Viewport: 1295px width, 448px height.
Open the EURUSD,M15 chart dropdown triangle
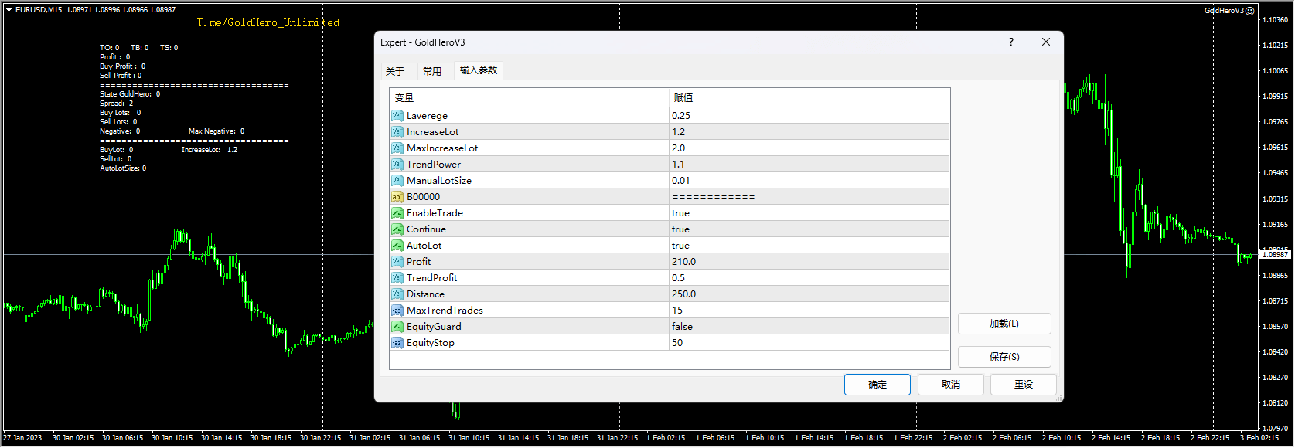[9, 10]
